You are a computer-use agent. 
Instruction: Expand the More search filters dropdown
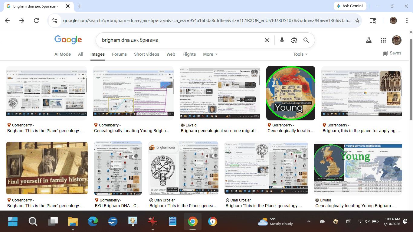[210, 54]
